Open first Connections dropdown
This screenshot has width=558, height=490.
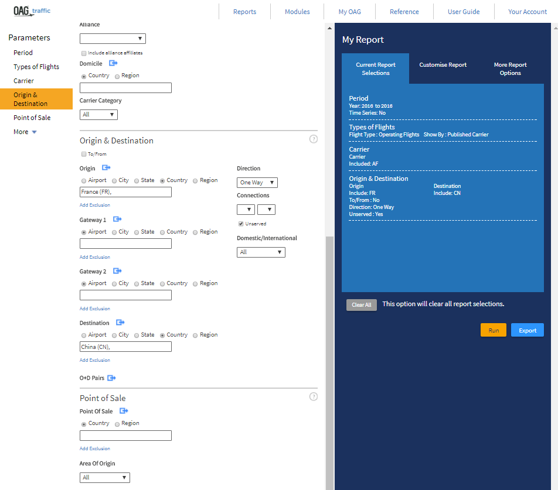pos(246,210)
